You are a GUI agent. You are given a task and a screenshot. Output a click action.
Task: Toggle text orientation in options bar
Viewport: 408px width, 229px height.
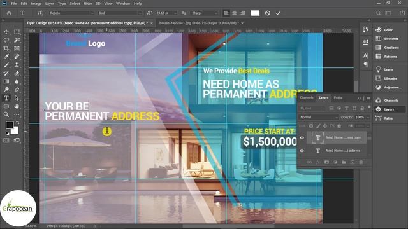40,13
